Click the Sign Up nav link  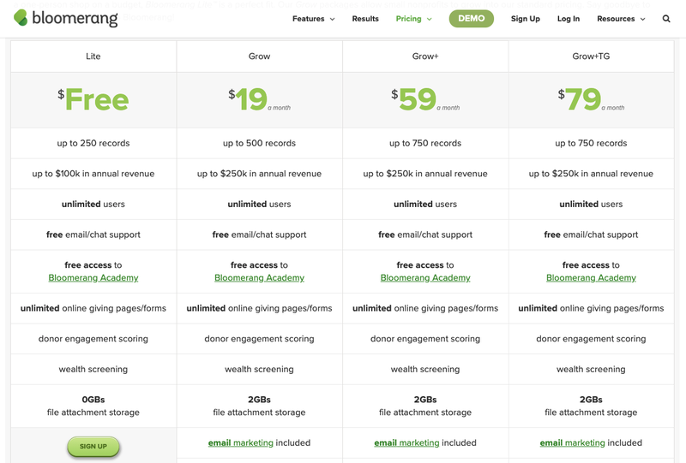click(526, 19)
